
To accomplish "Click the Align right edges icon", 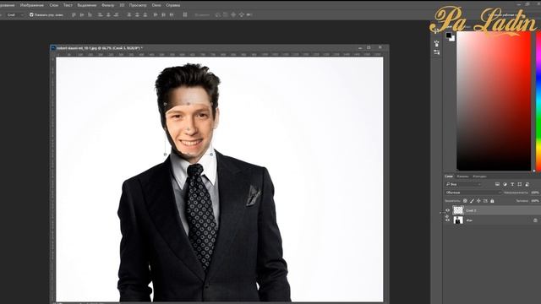I will coord(116,15).
